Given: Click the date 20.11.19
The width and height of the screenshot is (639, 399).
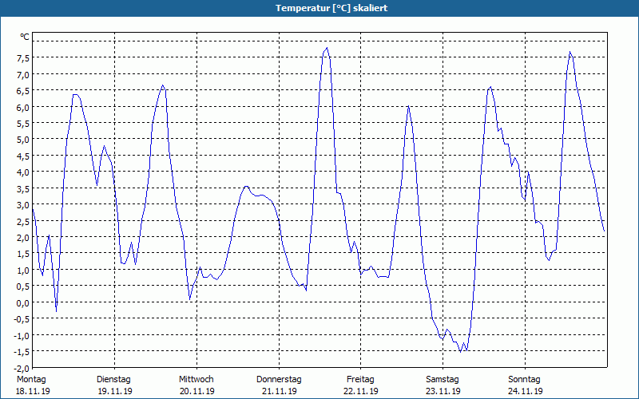Looking at the screenshot, I should pos(197,391).
